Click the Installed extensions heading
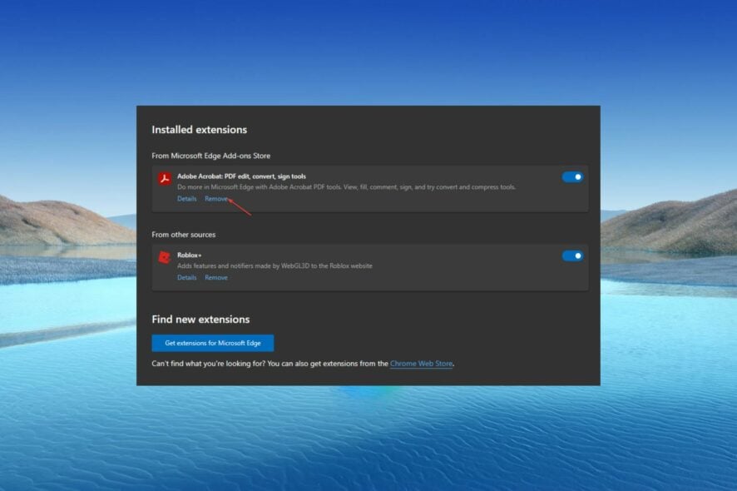Image resolution: width=737 pixels, height=491 pixels. pos(199,130)
